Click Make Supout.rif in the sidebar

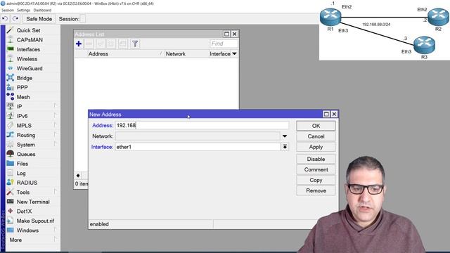(x=35, y=221)
